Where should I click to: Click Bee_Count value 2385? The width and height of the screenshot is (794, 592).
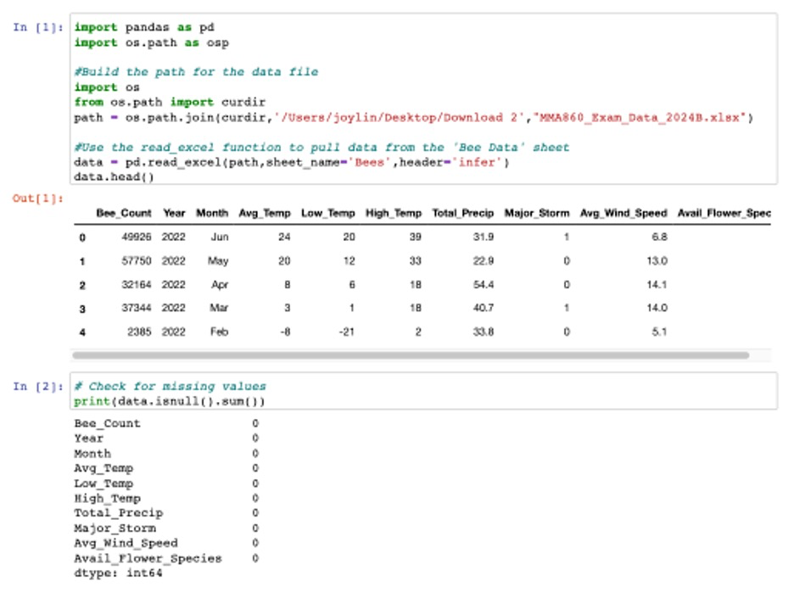[x=139, y=332]
